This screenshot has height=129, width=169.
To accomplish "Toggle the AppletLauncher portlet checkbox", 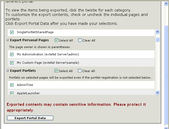I will pos(12,93).
